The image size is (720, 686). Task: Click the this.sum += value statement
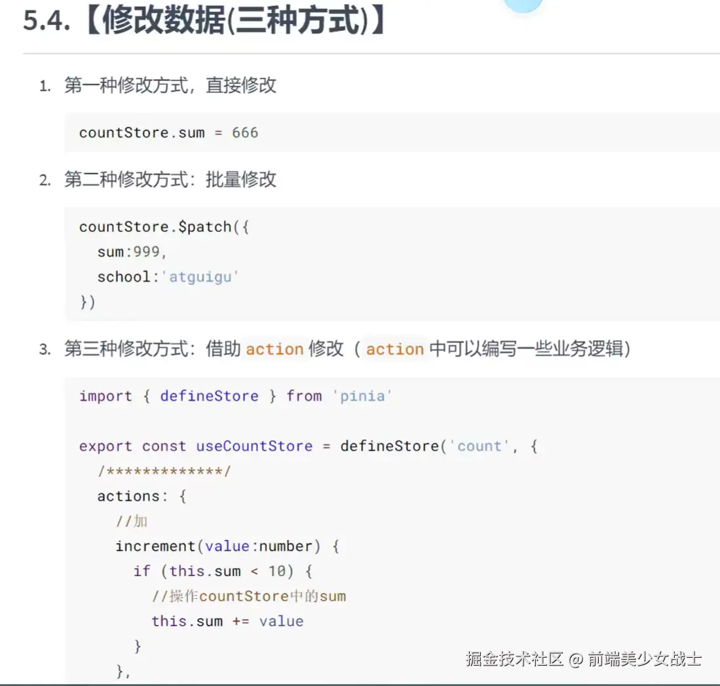click(x=228, y=621)
